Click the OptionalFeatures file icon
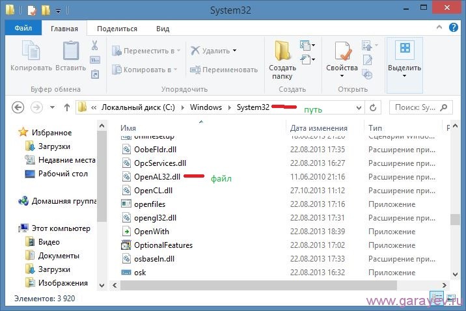This screenshot has height=311, width=466. pos(126,245)
